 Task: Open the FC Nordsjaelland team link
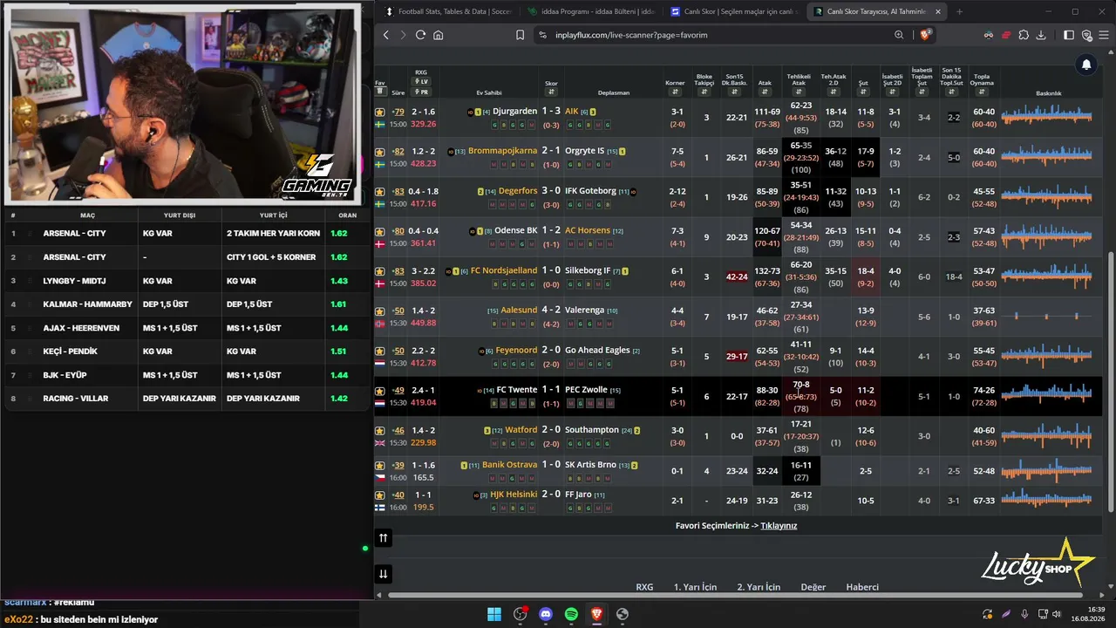click(504, 270)
